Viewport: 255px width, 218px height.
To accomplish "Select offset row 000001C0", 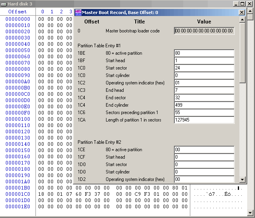I will [18, 194].
